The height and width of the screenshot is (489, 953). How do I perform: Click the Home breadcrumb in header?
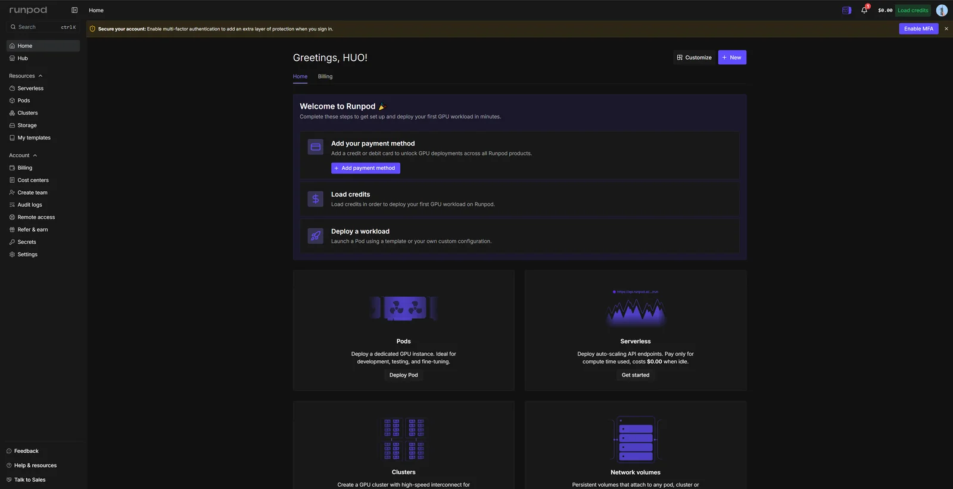coord(96,10)
